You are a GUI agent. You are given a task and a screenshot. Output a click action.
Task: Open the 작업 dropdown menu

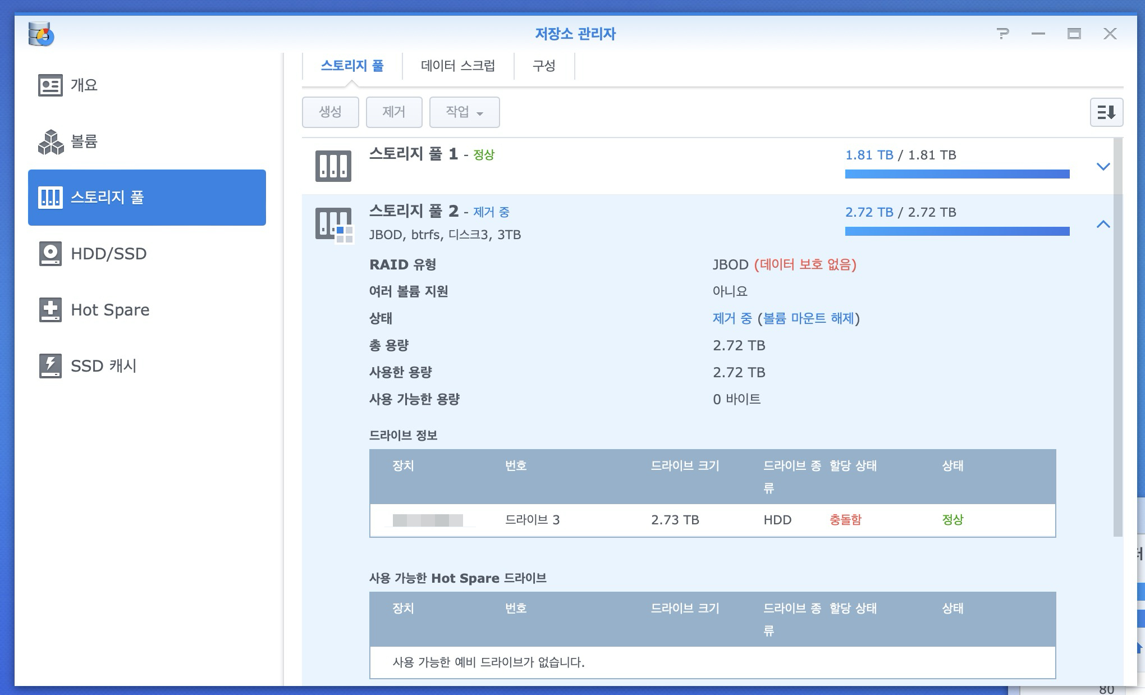tap(464, 112)
